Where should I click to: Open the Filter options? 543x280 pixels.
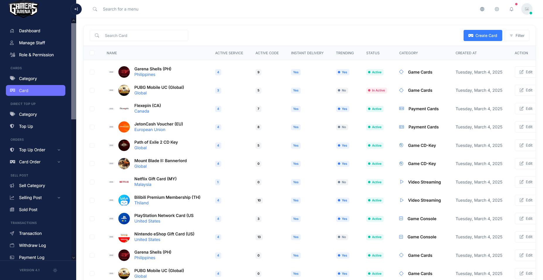click(517, 35)
